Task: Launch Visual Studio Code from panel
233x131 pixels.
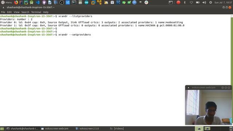Action: pyautogui.click(x=38, y=3)
